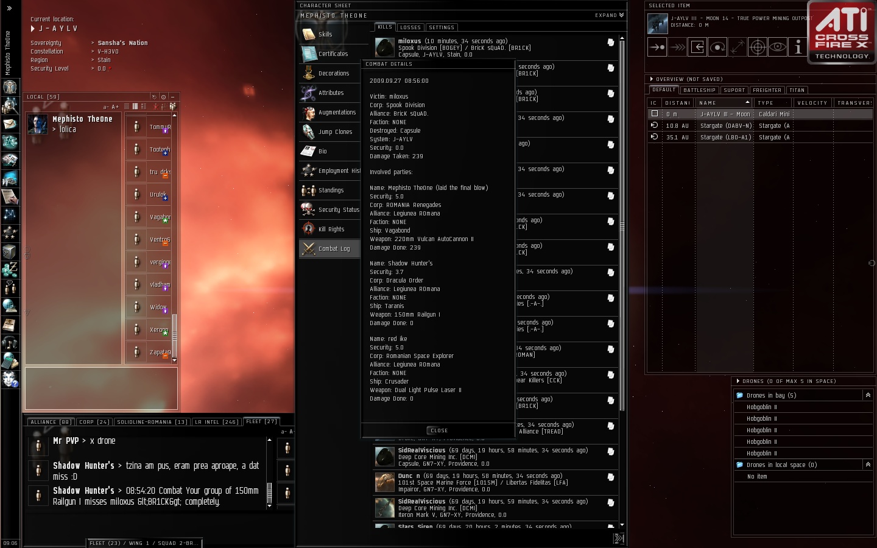Click the Local member list scrollbar handle
The image size is (877, 548).
click(174, 335)
